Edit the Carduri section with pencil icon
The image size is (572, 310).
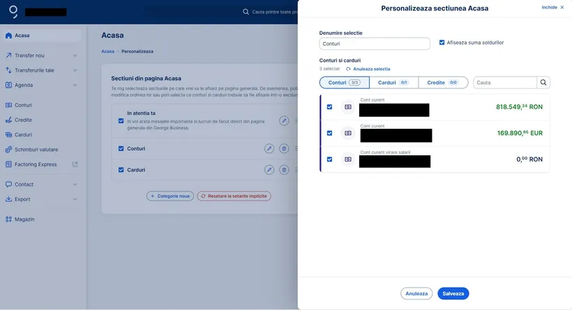[269, 170]
